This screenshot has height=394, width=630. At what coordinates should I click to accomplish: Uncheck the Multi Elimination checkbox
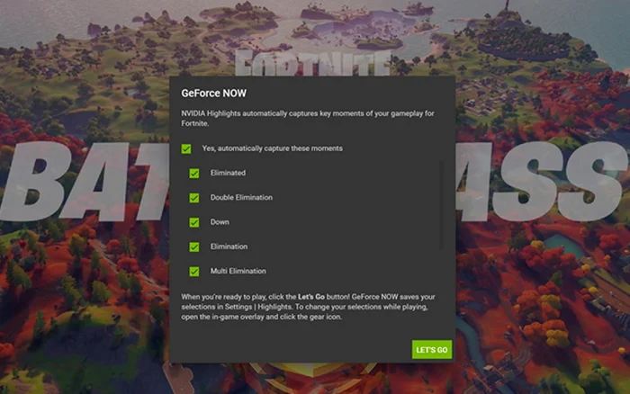click(x=194, y=272)
